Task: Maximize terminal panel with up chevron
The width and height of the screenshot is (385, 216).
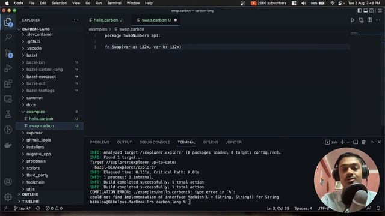Action: pyautogui.click(x=372, y=142)
